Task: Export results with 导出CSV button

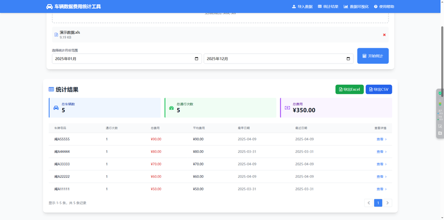Action: point(379,89)
